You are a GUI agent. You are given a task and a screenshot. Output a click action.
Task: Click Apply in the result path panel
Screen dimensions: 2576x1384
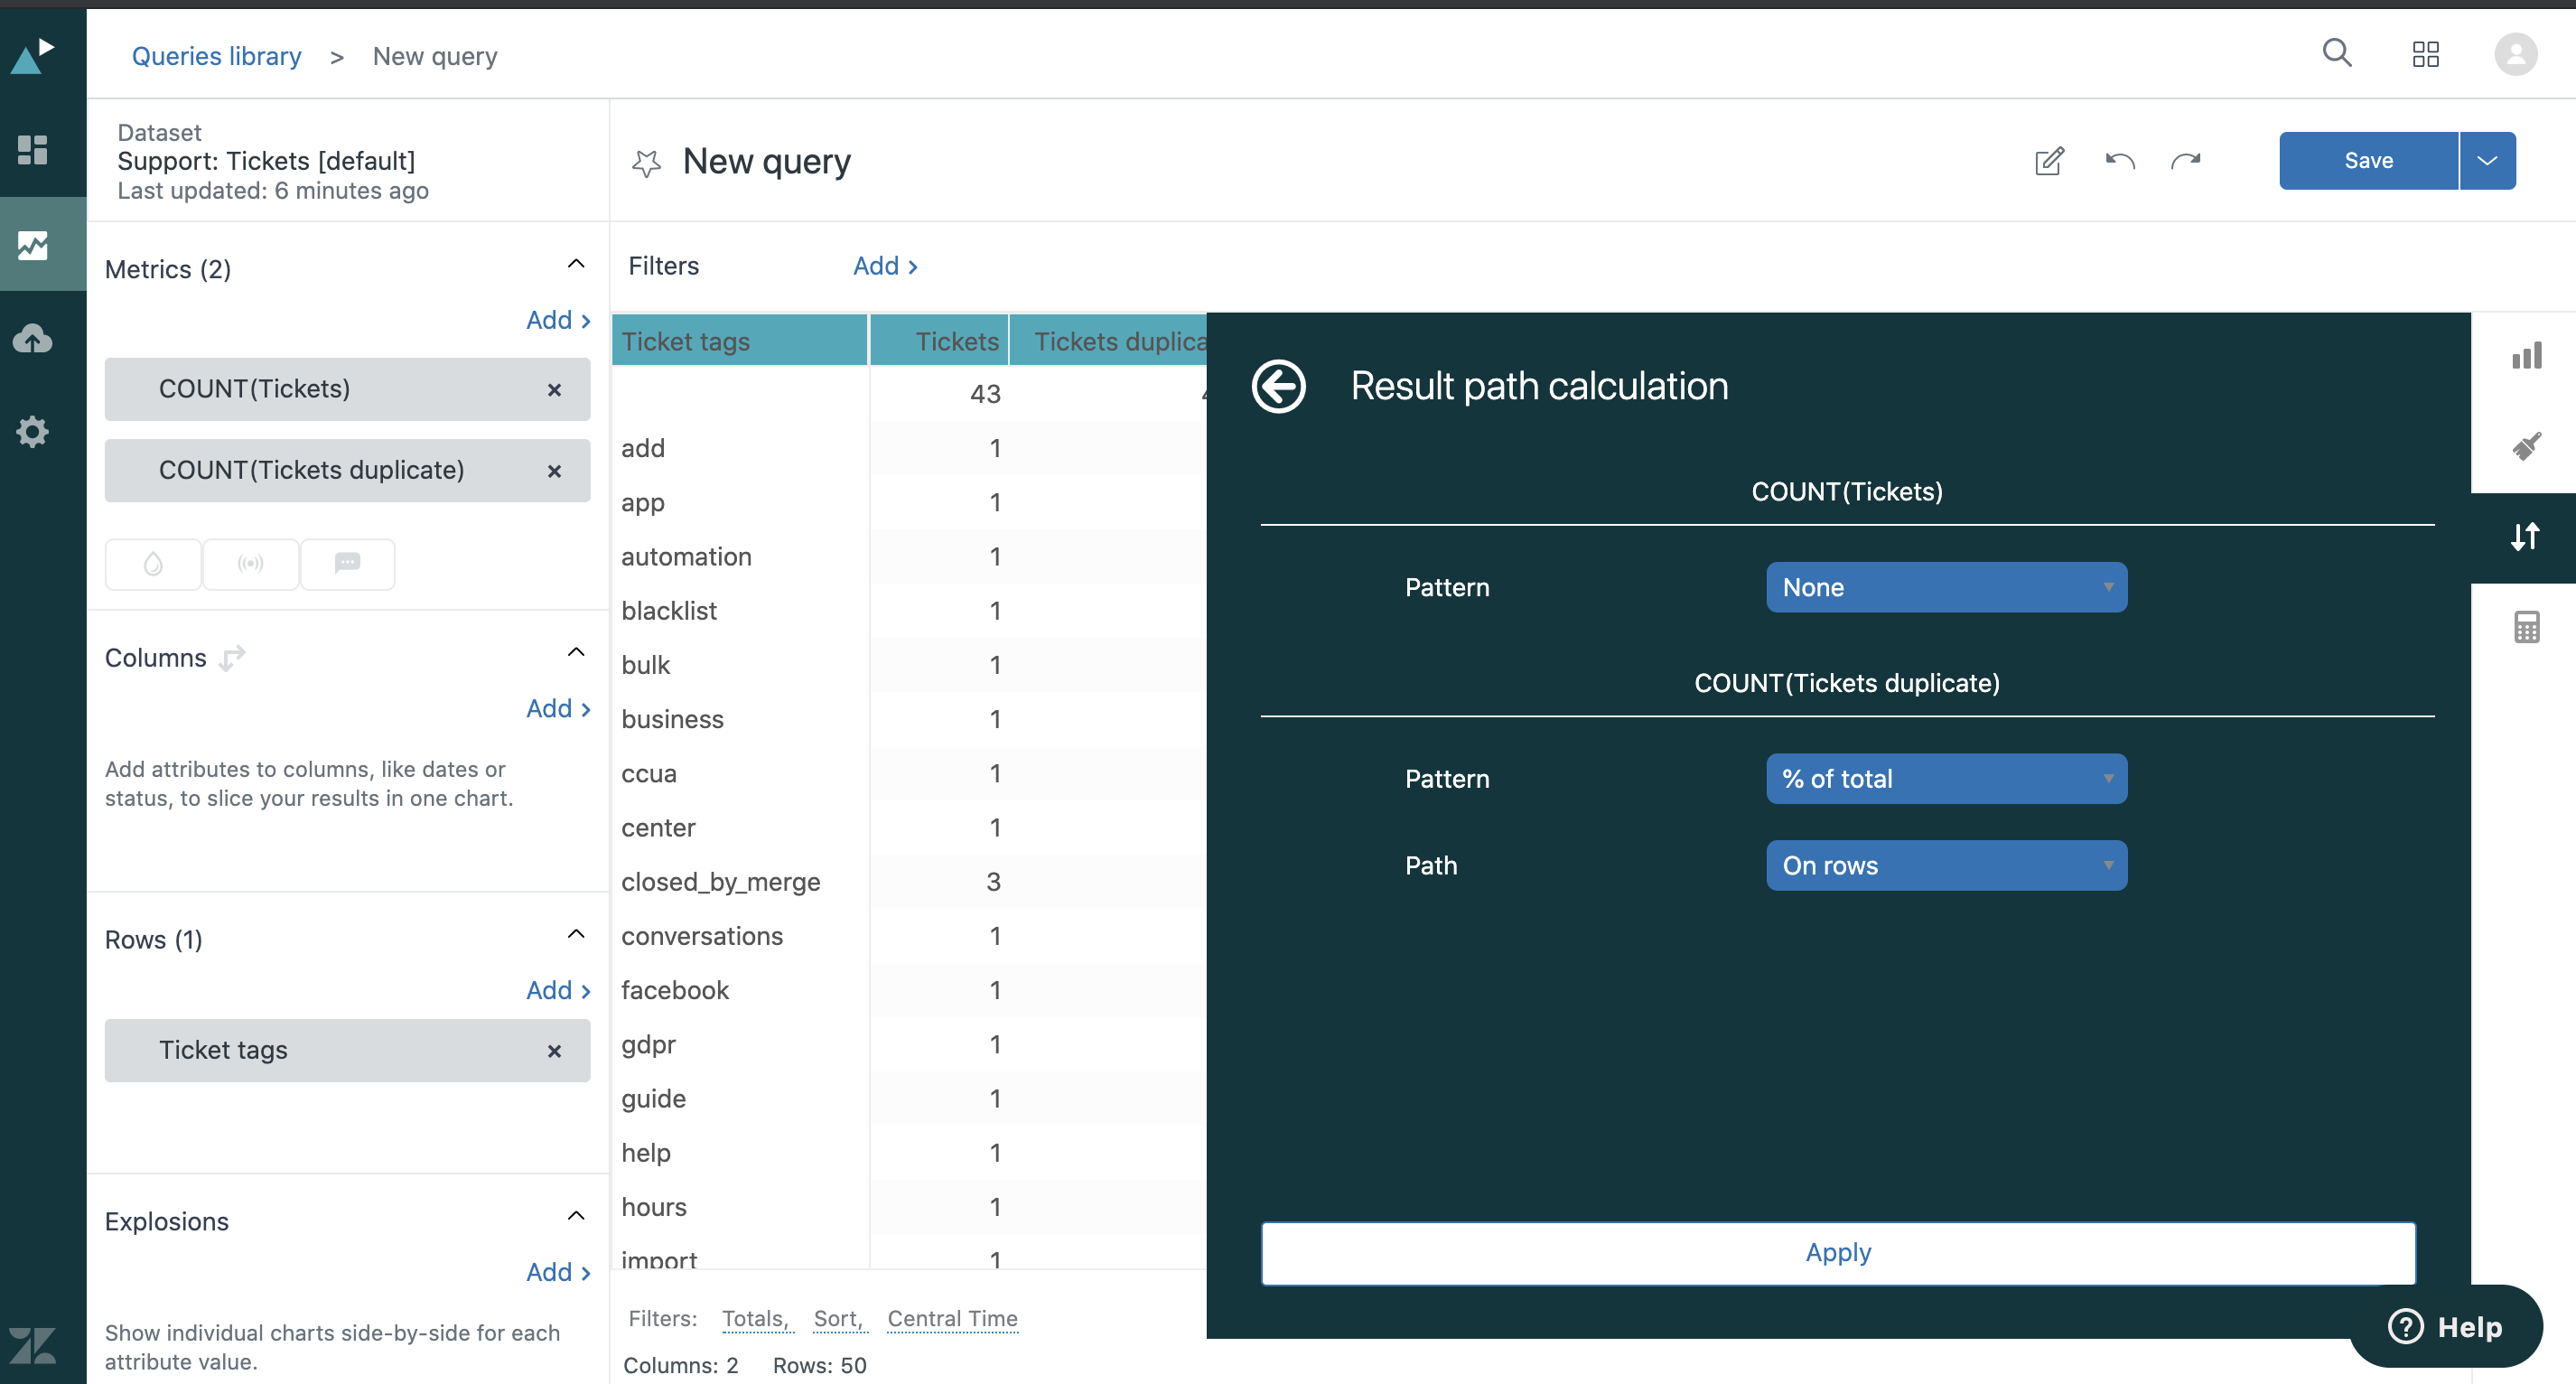coord(1837,1252)
